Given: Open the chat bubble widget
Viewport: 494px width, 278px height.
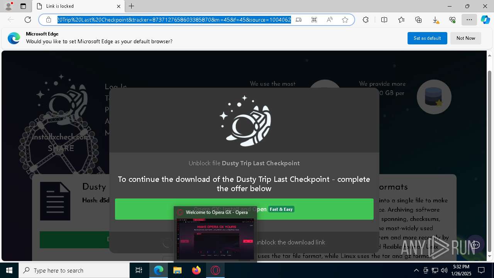Looking at the screenshot, I should point(475,245).
